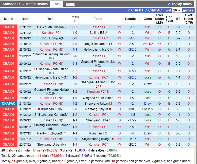The image size is (197, 164).
Task: Toggle the Display Notes checkbox
Action: coord(169,4)
